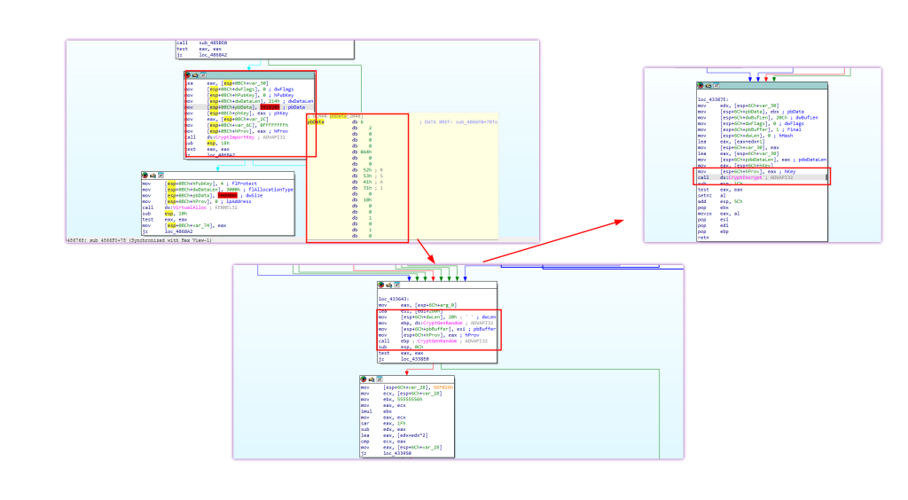Click pencil icon on loc_43387E block header

tap(708, 86)
